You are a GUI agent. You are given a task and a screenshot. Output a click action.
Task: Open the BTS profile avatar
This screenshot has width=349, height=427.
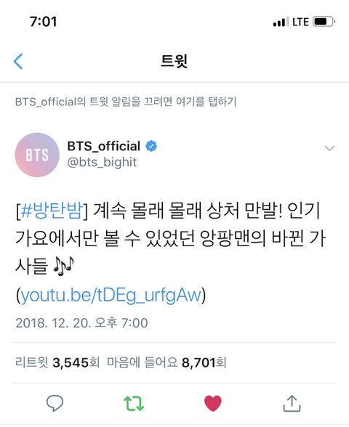click(x=37, y=155)
